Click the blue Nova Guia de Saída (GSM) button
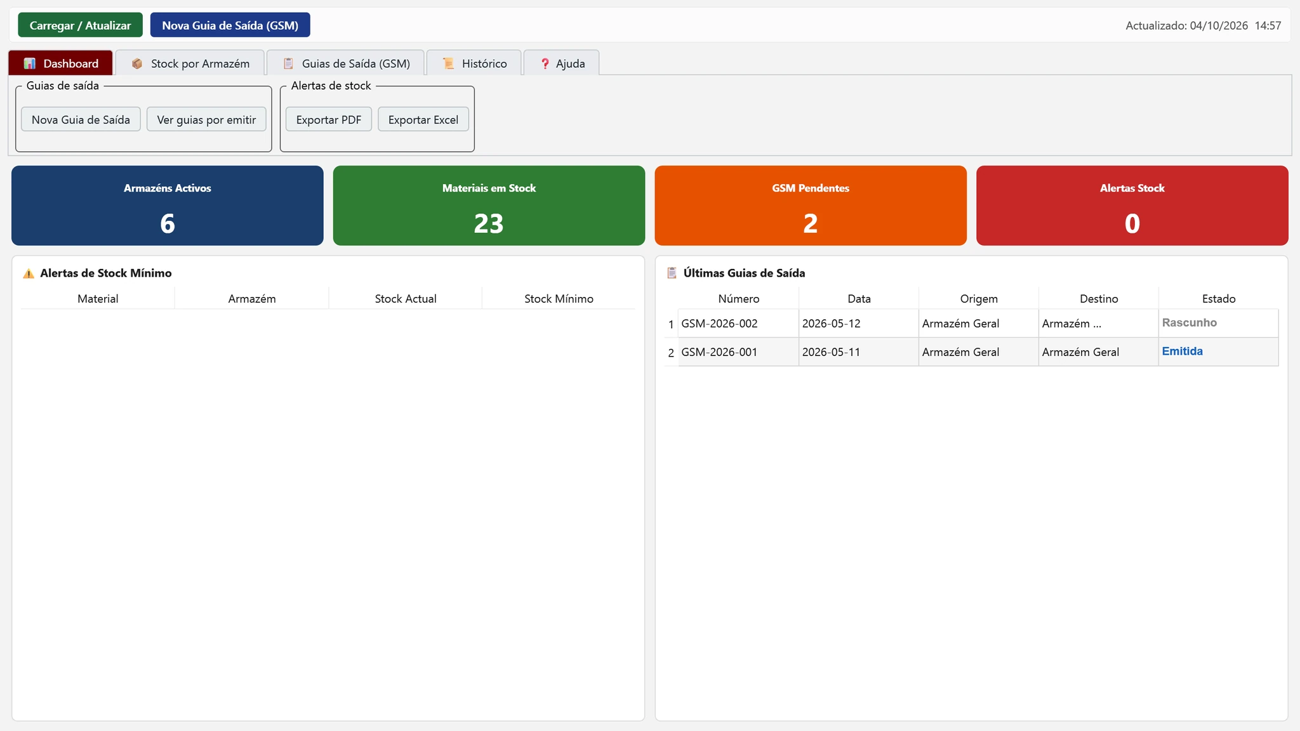 pyautogui.click(x=230, y=25)
